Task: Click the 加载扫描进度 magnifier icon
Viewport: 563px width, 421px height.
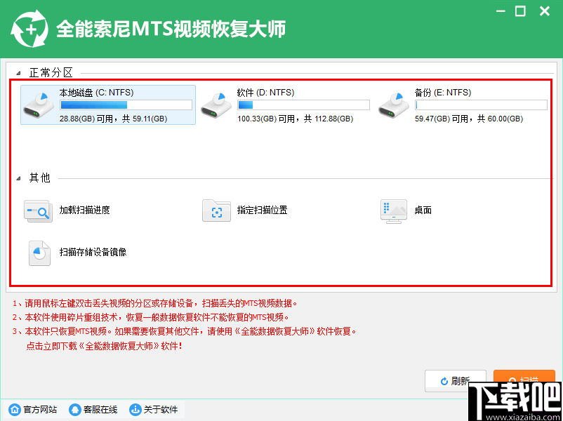Action: click(x=38, y=210)
